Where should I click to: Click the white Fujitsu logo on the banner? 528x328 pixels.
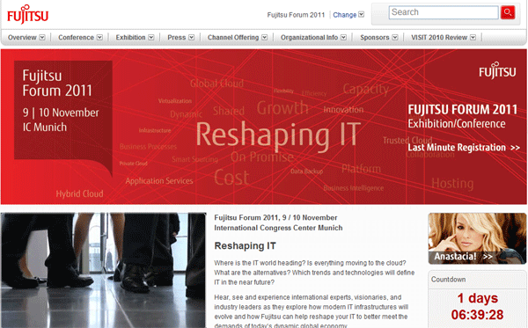497,70
